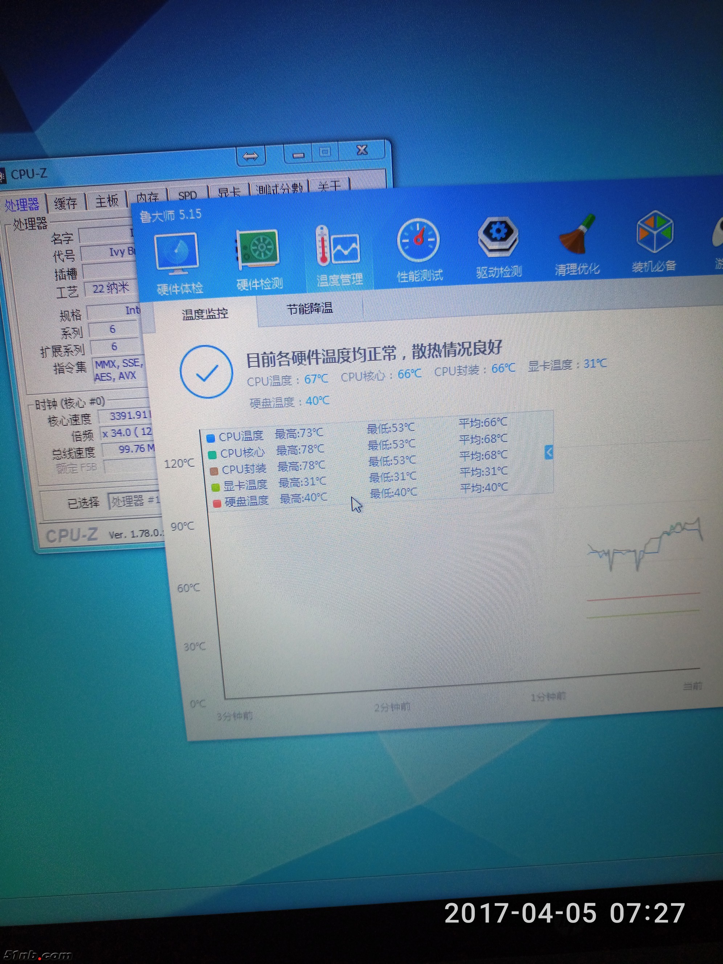The image size is (723, 964).
Task: Select 测试分数 tab in CPU-Z
Action: pos(279,189)
